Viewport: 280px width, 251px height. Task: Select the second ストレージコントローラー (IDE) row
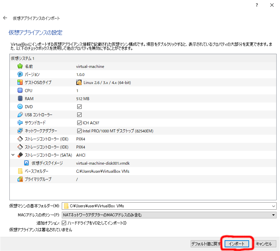pyautogui.click(x=143, y=147)
